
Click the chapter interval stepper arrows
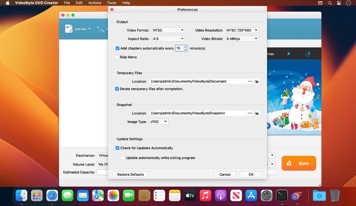coord(185,48)
